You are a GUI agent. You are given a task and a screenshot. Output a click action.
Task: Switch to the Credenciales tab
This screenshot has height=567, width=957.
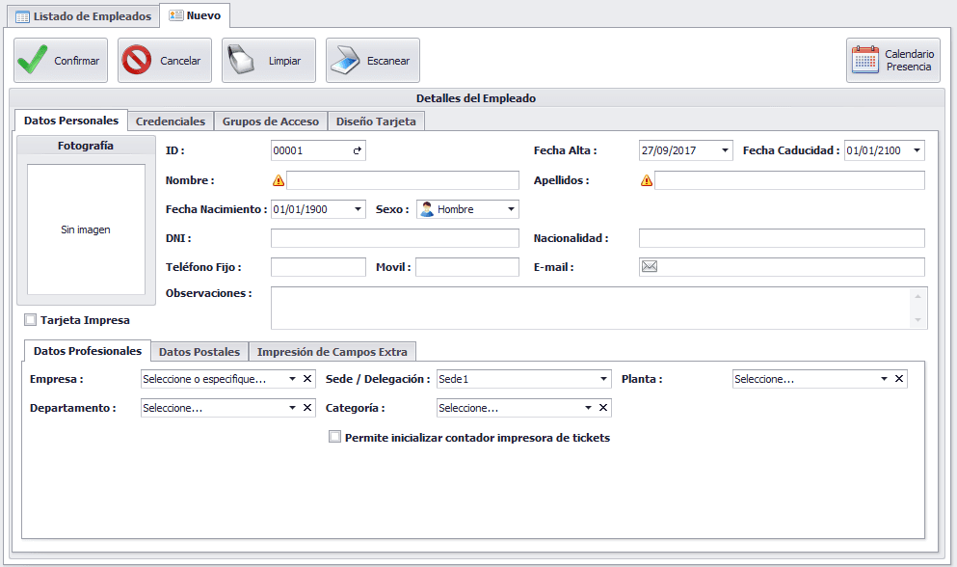tap(170, 121)
